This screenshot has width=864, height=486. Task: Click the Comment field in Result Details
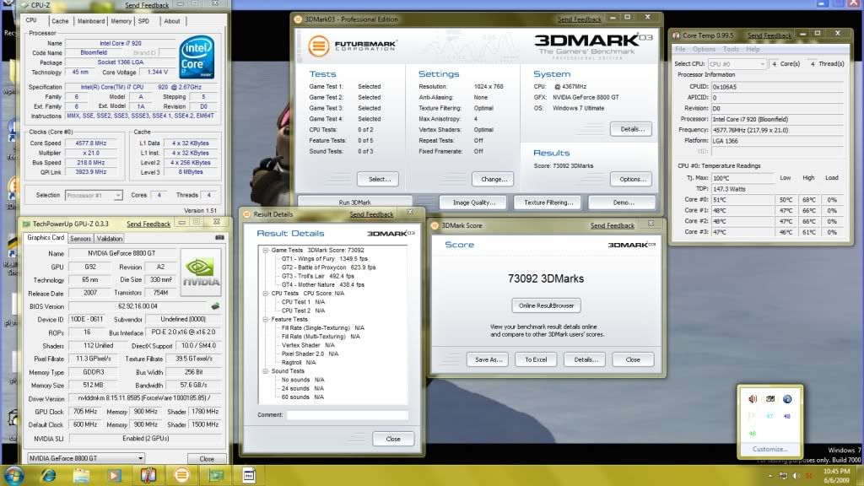click(x=347, y=415)
